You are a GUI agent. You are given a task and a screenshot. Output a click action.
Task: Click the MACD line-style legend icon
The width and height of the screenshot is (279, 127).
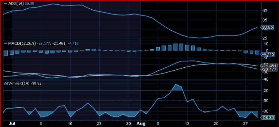click(x=6, y=44)
